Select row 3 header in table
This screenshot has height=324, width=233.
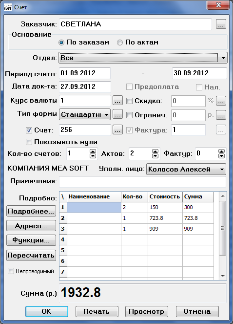pos(63,229)
